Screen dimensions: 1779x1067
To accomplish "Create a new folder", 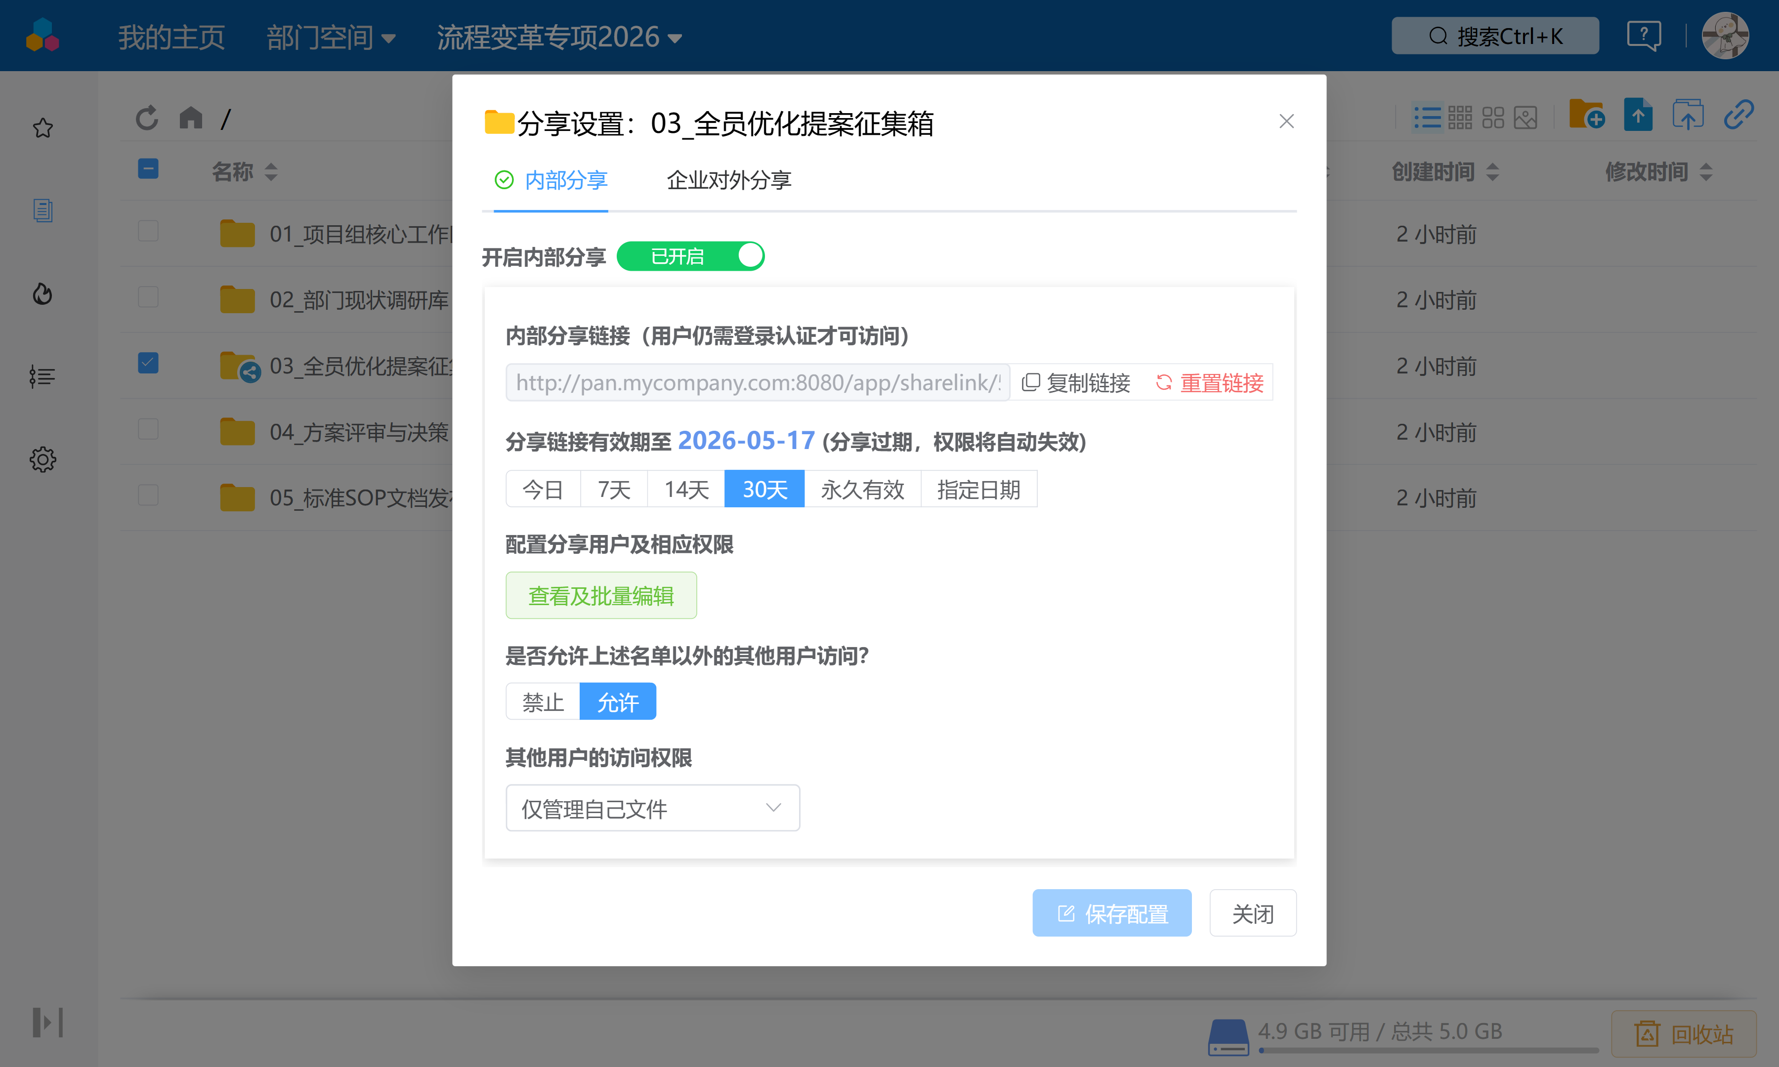I will (1587, 115).
